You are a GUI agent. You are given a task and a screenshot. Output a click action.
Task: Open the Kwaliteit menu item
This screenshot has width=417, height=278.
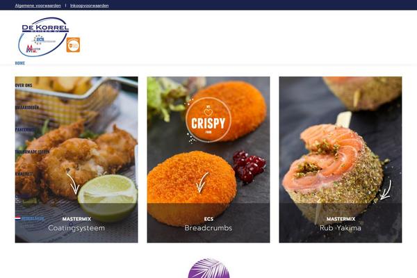coord(24,174)
